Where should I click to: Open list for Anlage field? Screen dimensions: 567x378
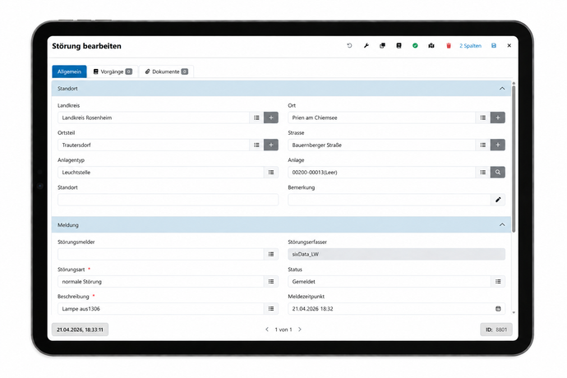[x=482, y=173]
